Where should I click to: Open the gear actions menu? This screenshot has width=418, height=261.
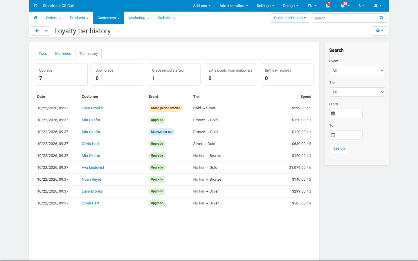tap(379, 31)
